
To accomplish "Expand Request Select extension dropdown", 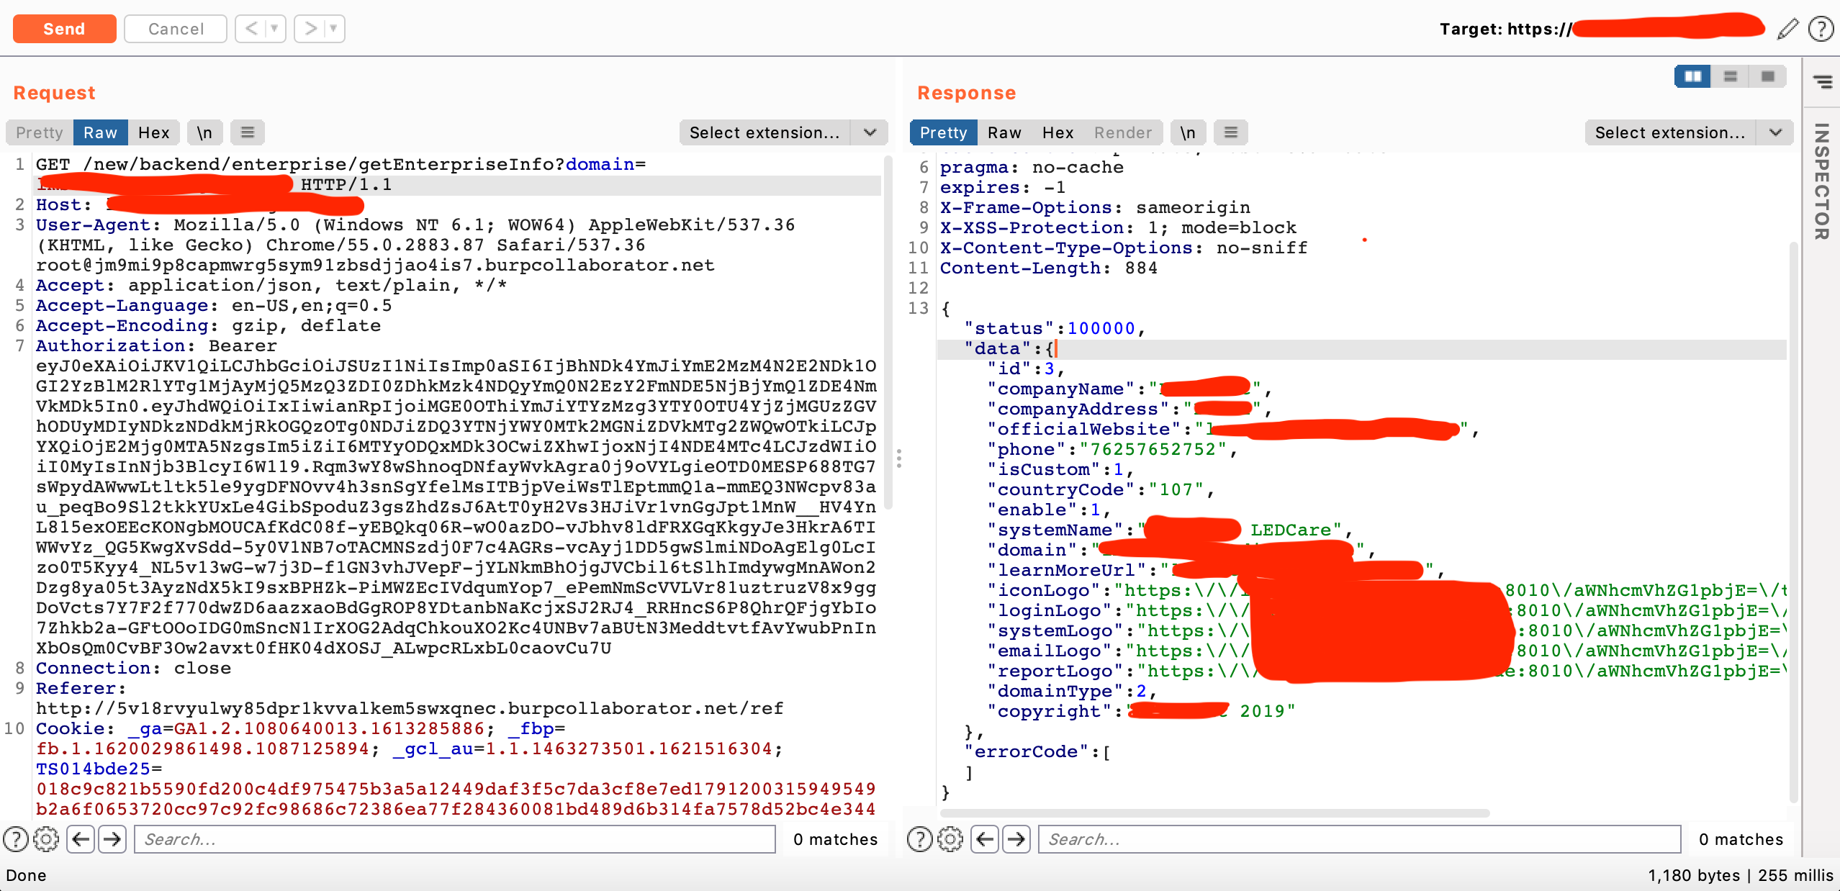I will click(x=870, y=132).
